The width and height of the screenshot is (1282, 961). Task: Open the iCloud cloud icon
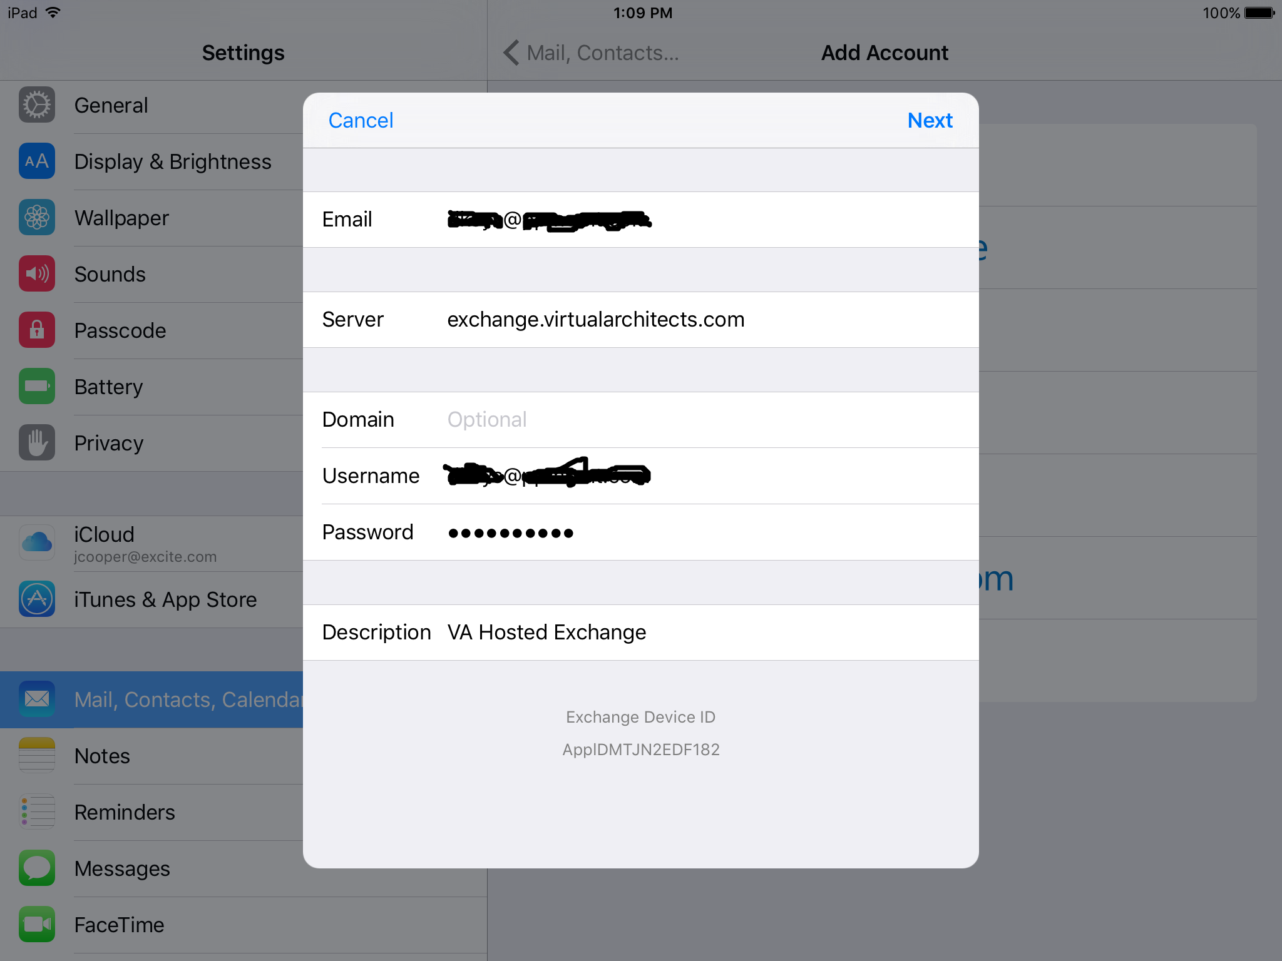click(x=37, y=543)
